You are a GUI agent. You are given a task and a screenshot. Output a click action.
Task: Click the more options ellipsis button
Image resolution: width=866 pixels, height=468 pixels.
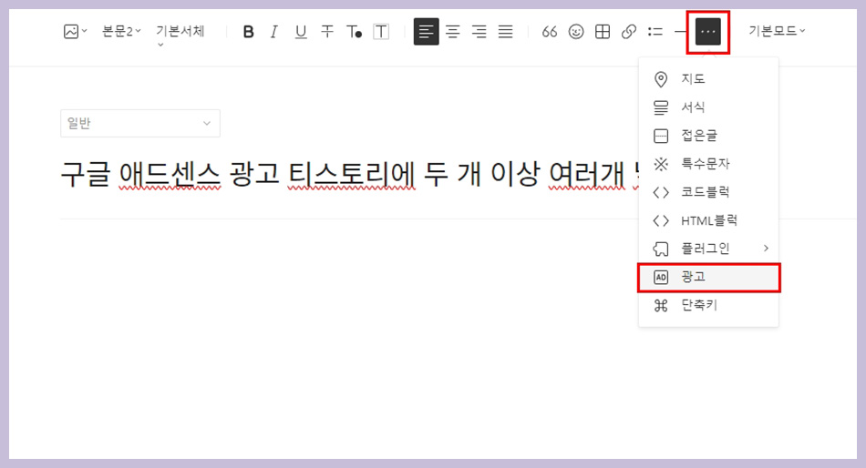pyautogui.click(x=708, y=32)
